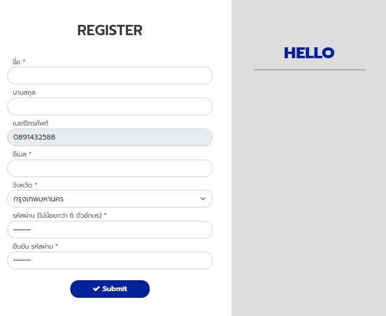
Task: Click the checkmark icon on Submit button
Action: (x=96, y=289)
